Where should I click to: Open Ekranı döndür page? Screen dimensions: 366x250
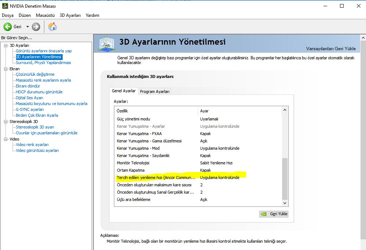coord(28,86)
